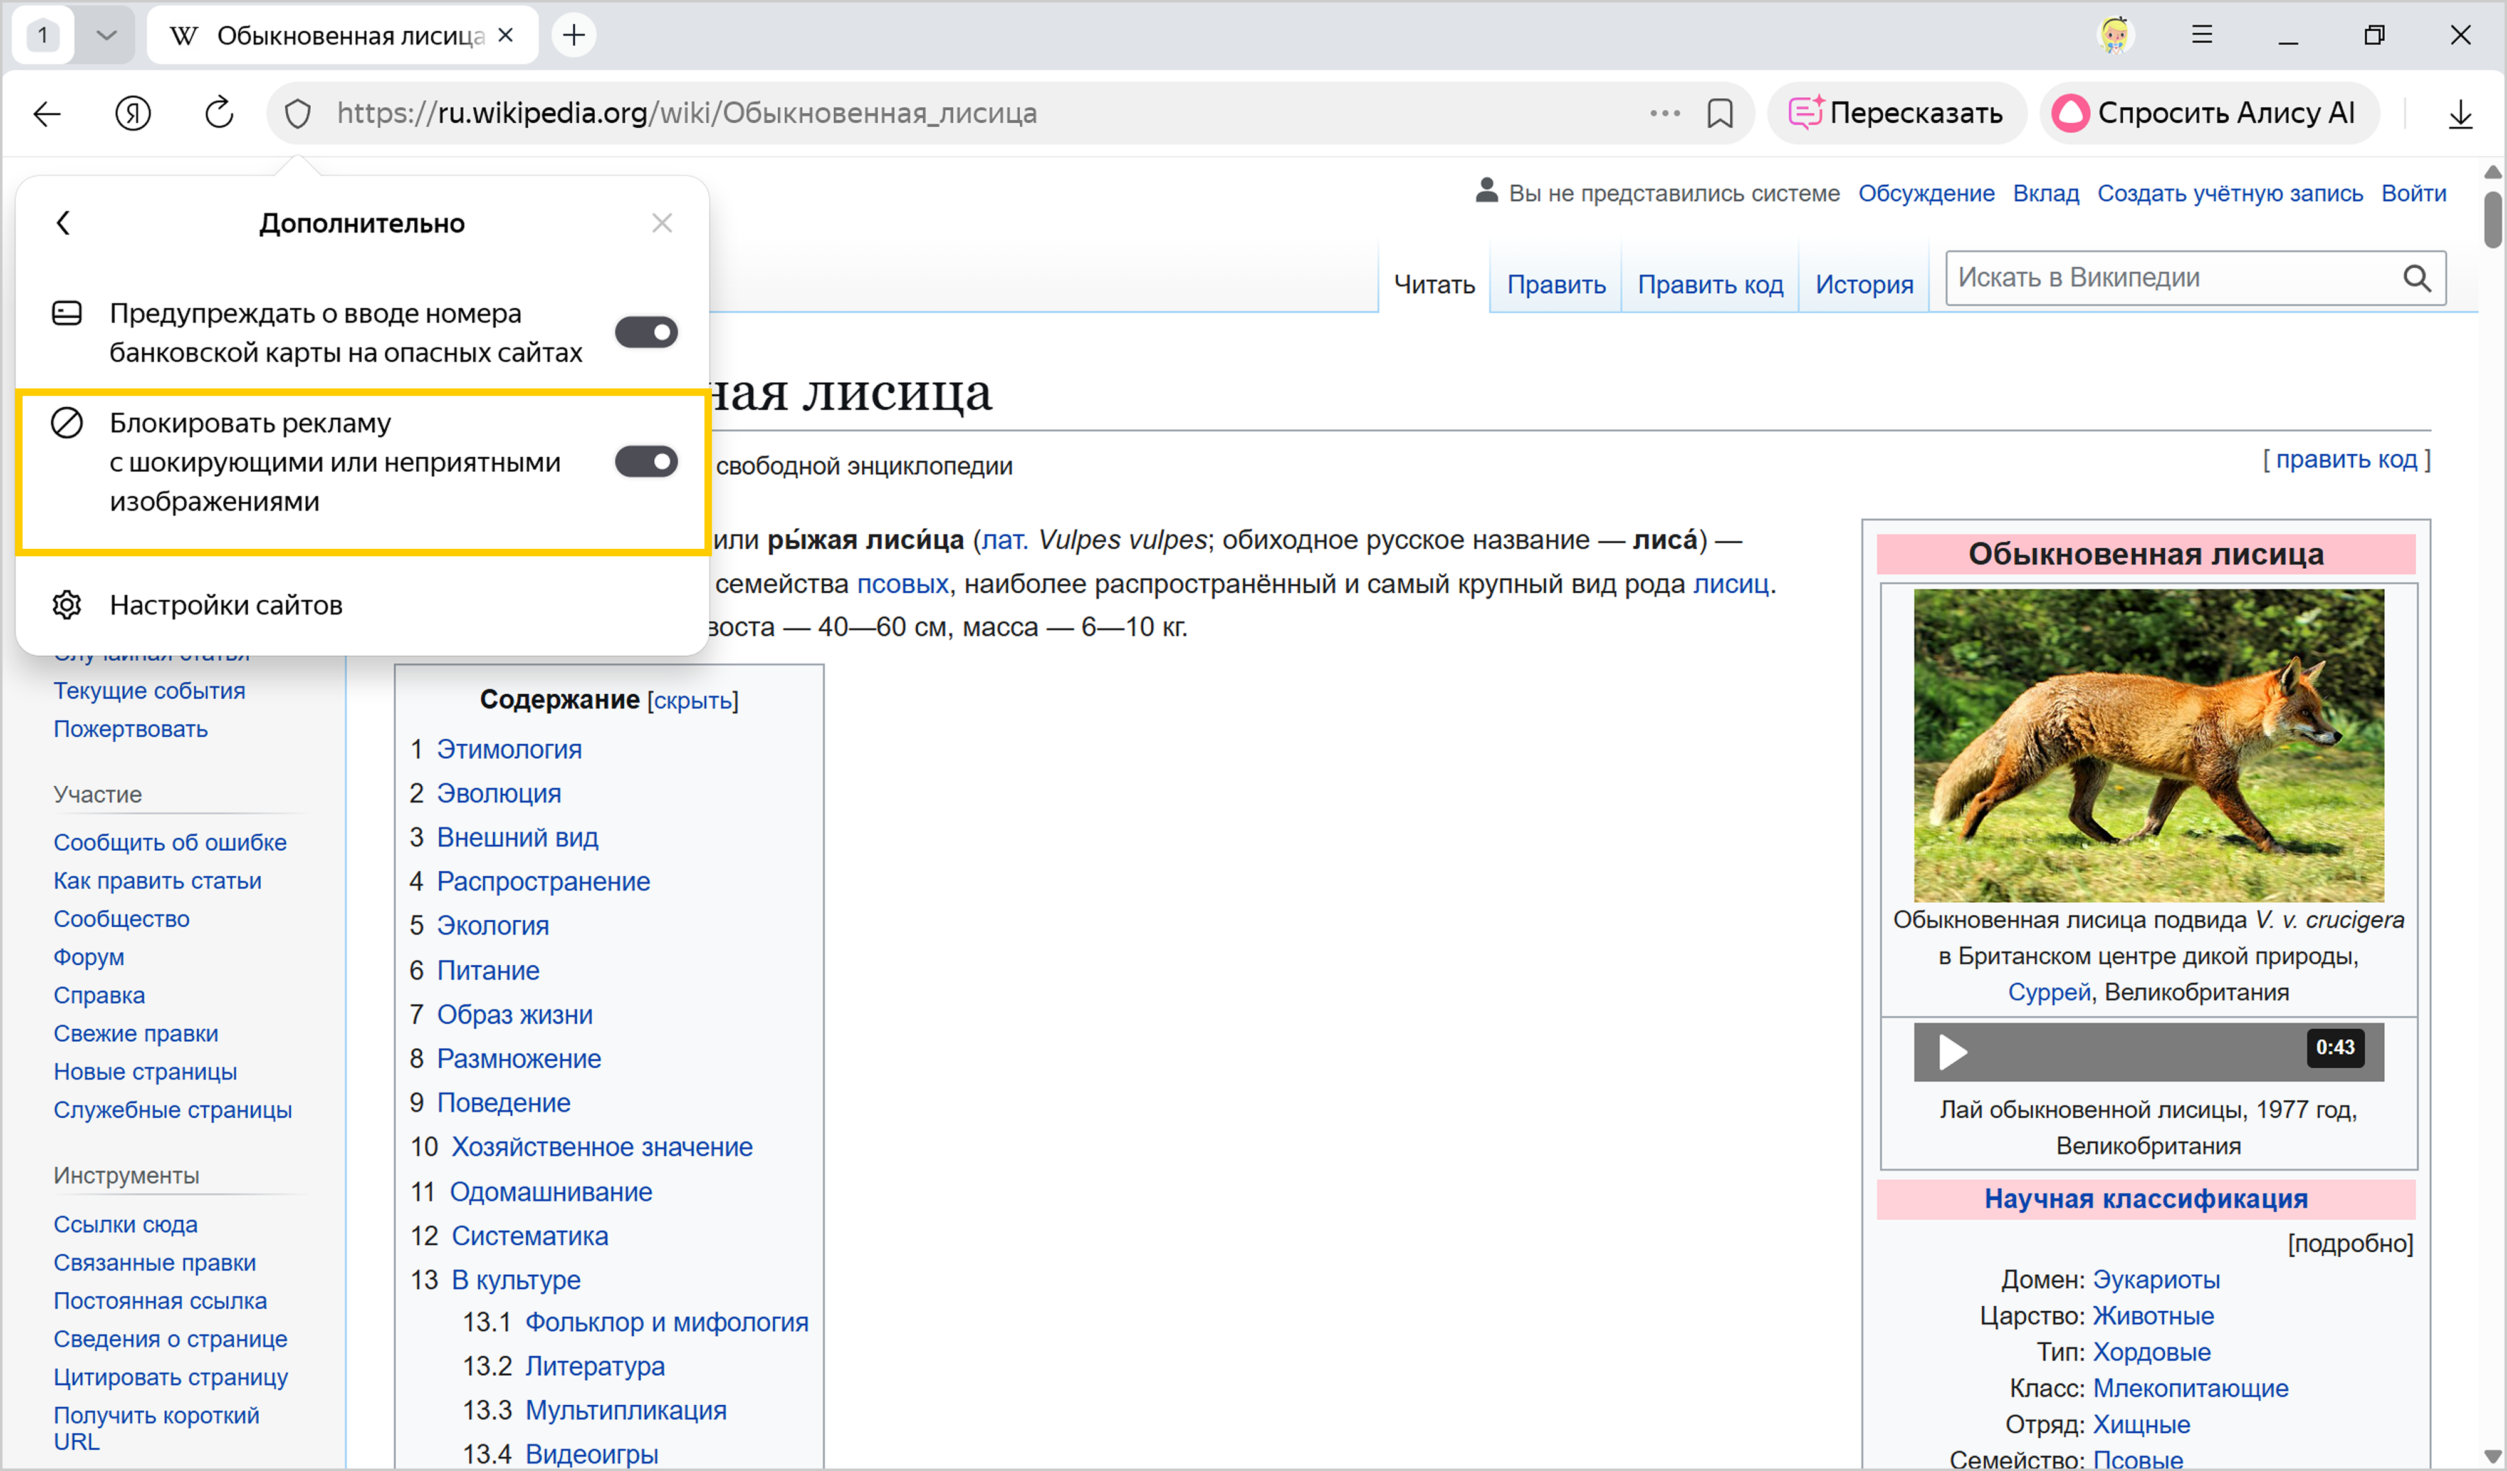The image size is (2507, 1471).
Task: Toggle blocking of shocking image ads
Action: [646, 462]
